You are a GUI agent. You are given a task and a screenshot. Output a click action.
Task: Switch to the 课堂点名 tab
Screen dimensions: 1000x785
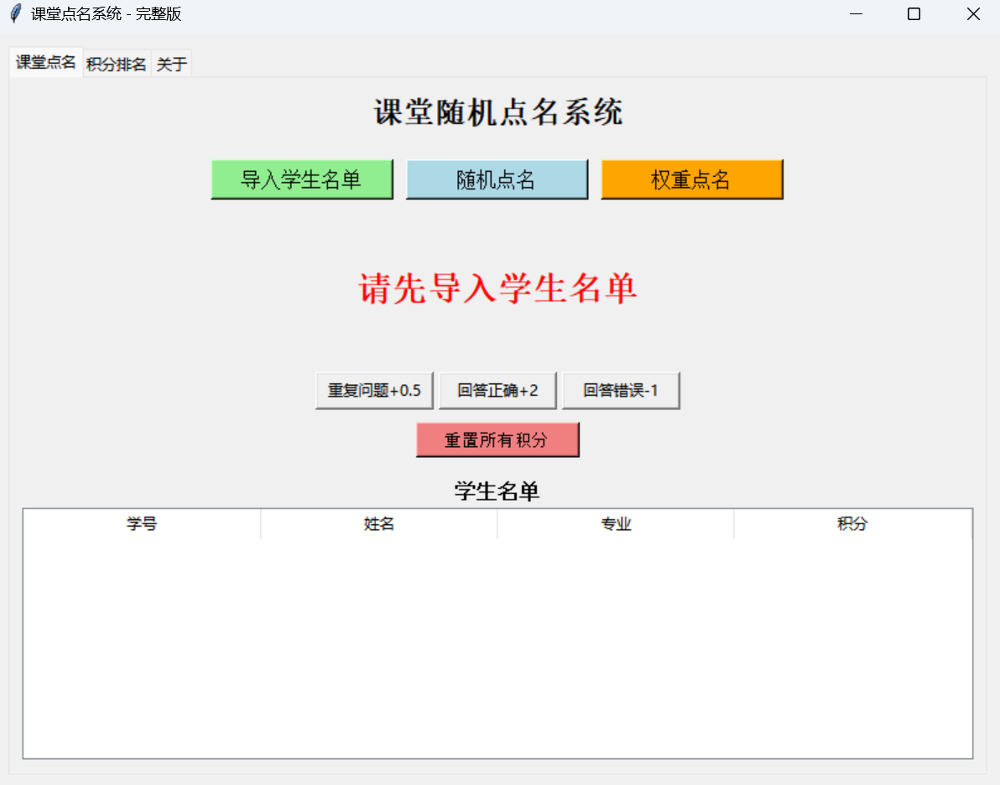46,63
